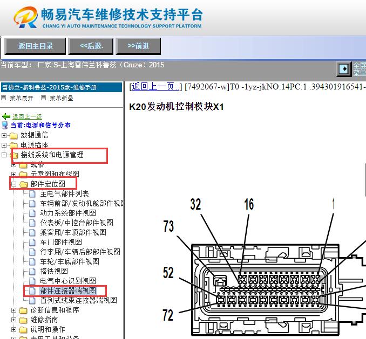Image resolution: width=366 pixels, height=339 pixels.
Task: Open 动力系统部件视图 page
Action: pyautogui.click(x=68, y=213)
